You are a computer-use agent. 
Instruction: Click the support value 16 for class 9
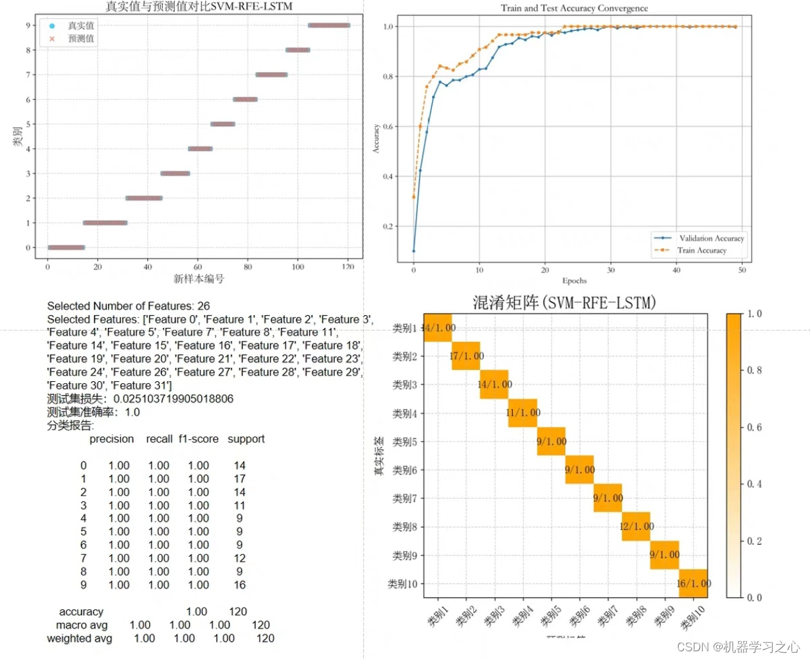point(240,585)
